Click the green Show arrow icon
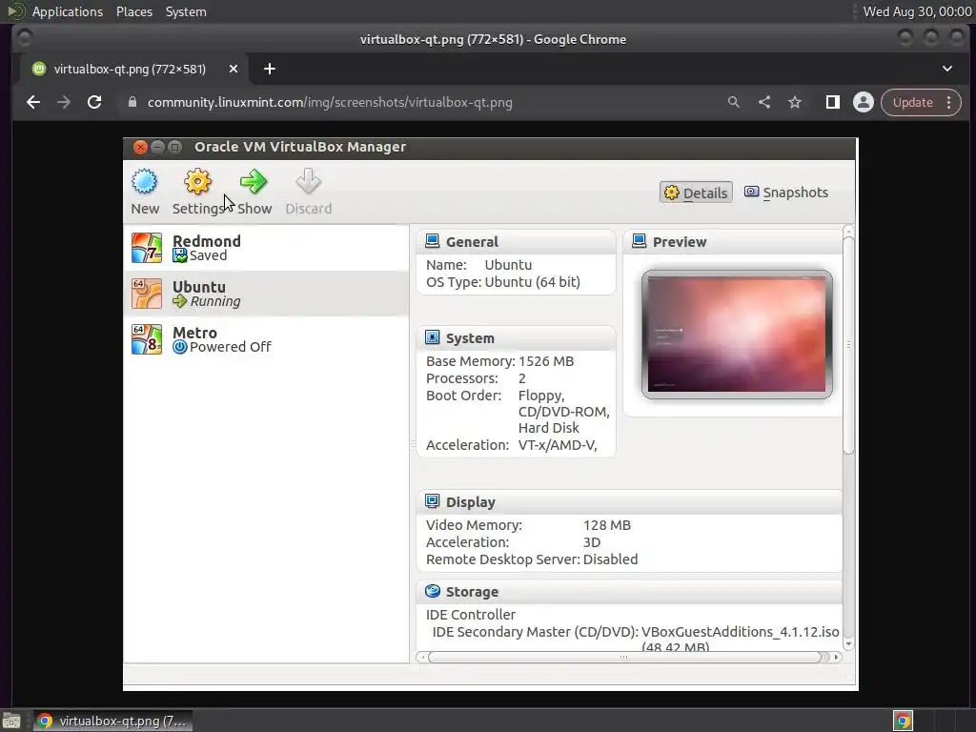 (254, 182)
